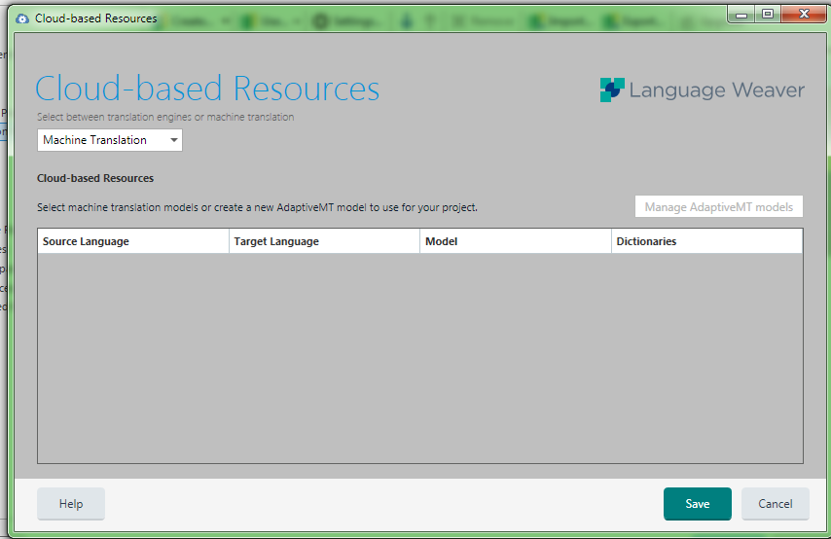
Task: Maximize the Cloud-based Resources window
Action: (767, 15)
